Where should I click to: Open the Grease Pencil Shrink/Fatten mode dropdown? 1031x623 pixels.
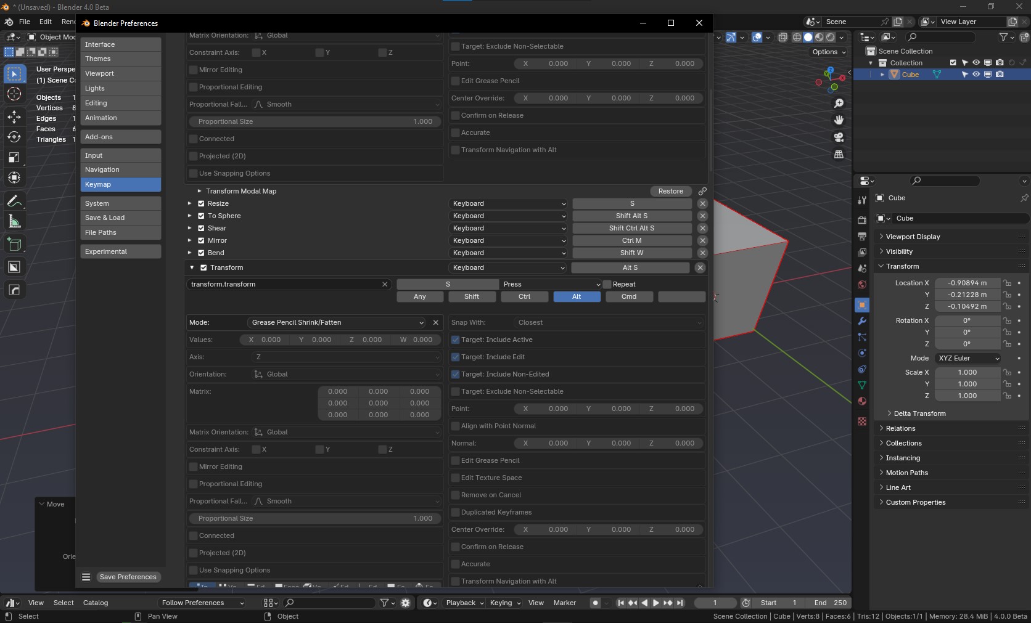tap(337, 322)
